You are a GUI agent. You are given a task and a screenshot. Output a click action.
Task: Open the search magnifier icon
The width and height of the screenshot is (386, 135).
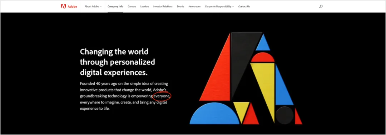point(321,6)
